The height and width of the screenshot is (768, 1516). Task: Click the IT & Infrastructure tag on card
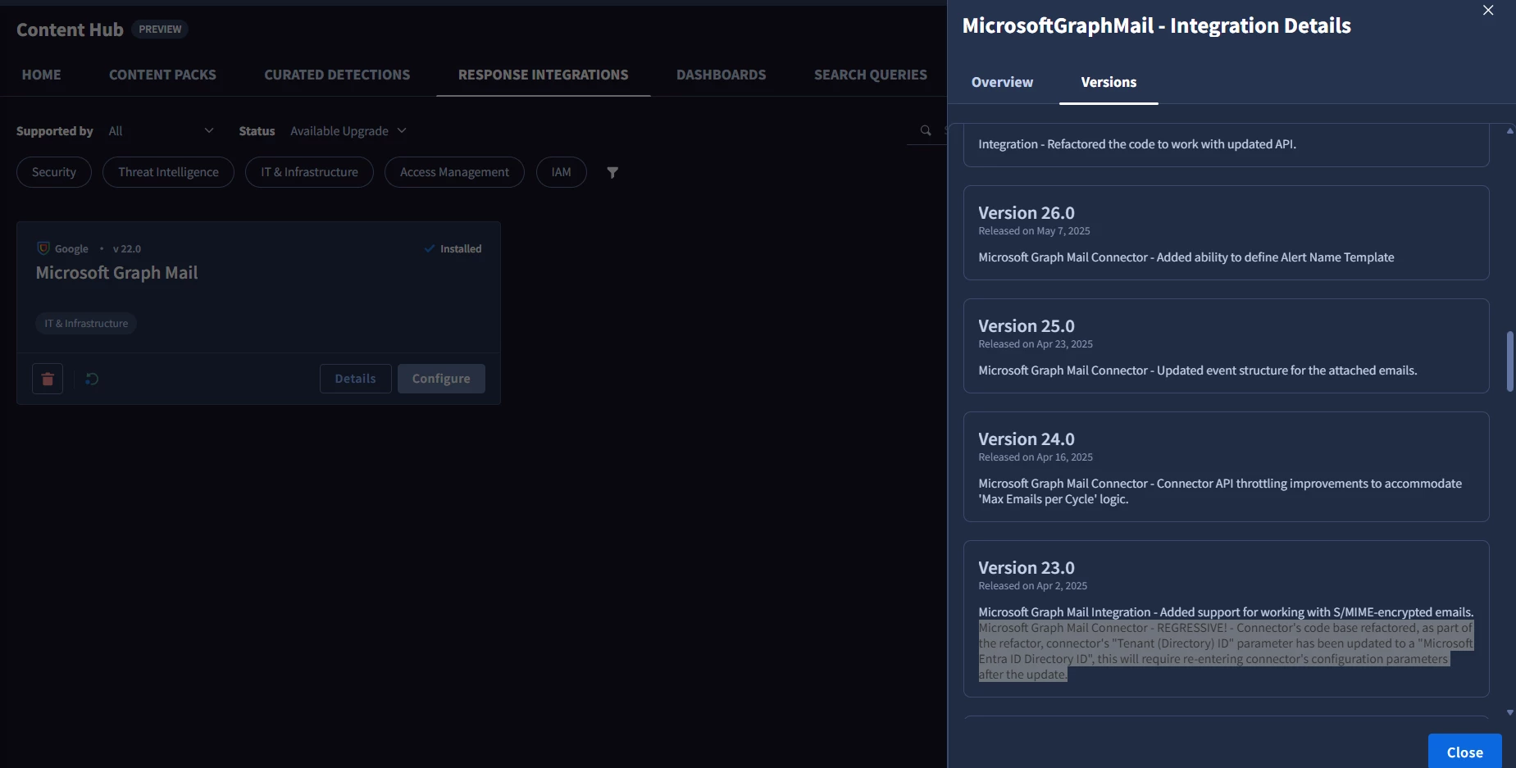(x=86, y=324)
